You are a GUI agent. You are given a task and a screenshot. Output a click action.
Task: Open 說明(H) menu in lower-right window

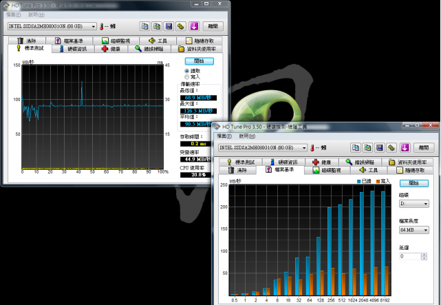click(x=247, y=136)
